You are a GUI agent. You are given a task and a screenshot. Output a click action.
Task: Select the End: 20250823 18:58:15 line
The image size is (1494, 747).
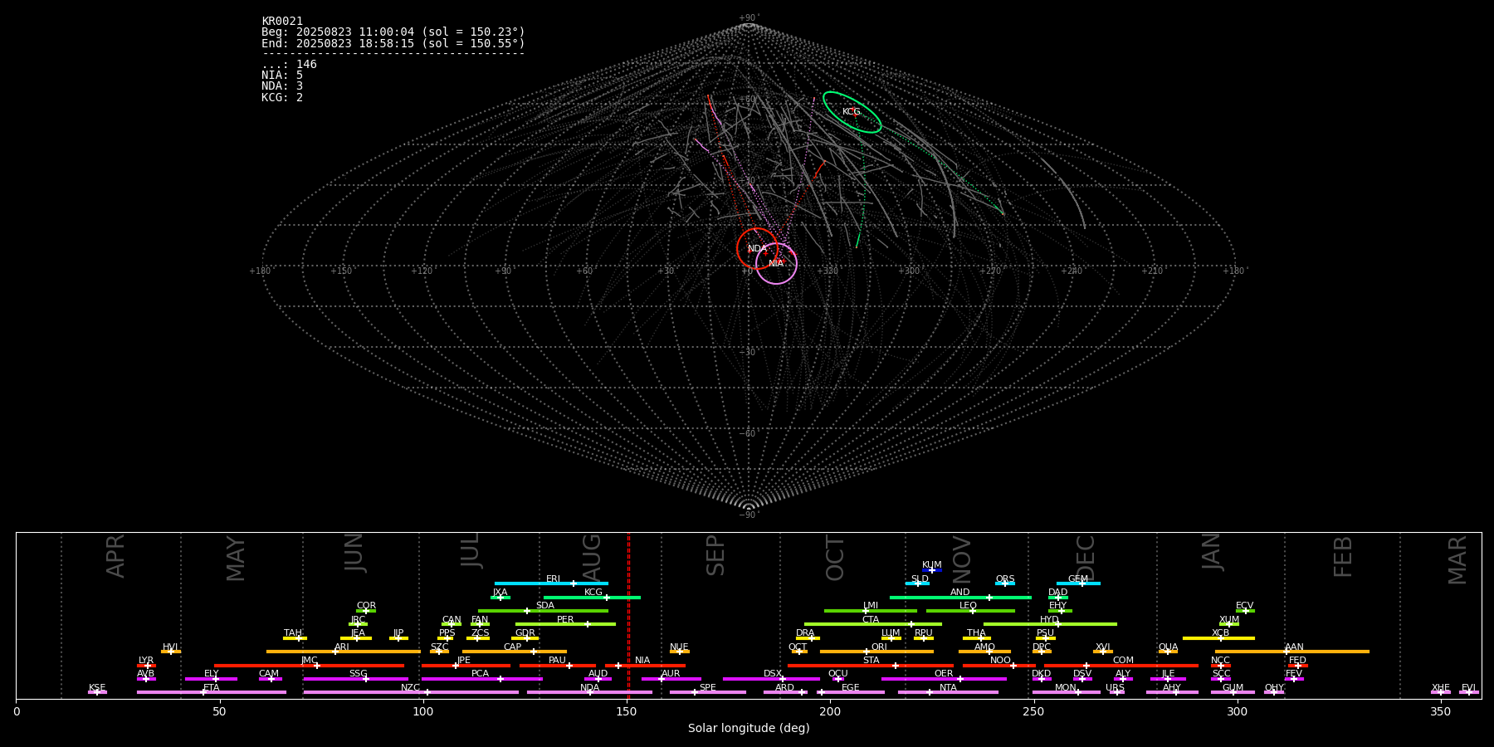pos(393,43)
